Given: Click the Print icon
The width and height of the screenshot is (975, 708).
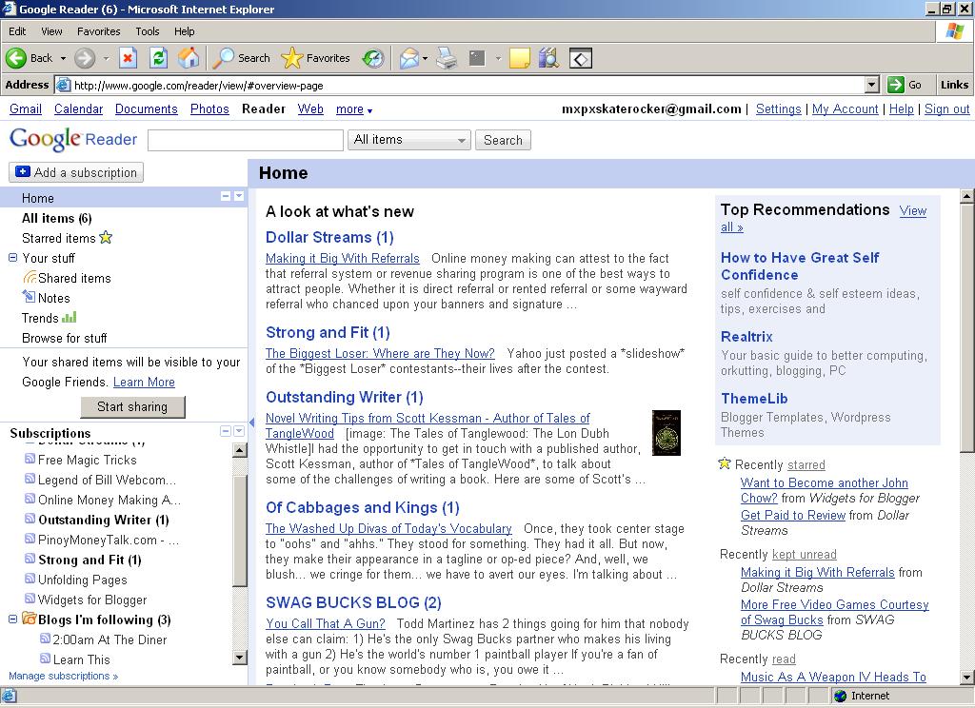Looking at the screenshot, I should [x=447, y=58].
